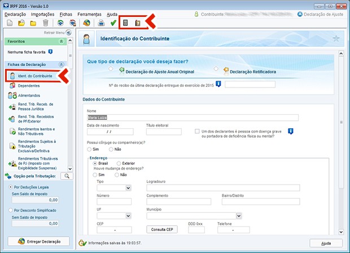The height and width of the screenshot is (253, 350).
Task: Click the printer icon in the toolbar
Action: coord(102,23)
